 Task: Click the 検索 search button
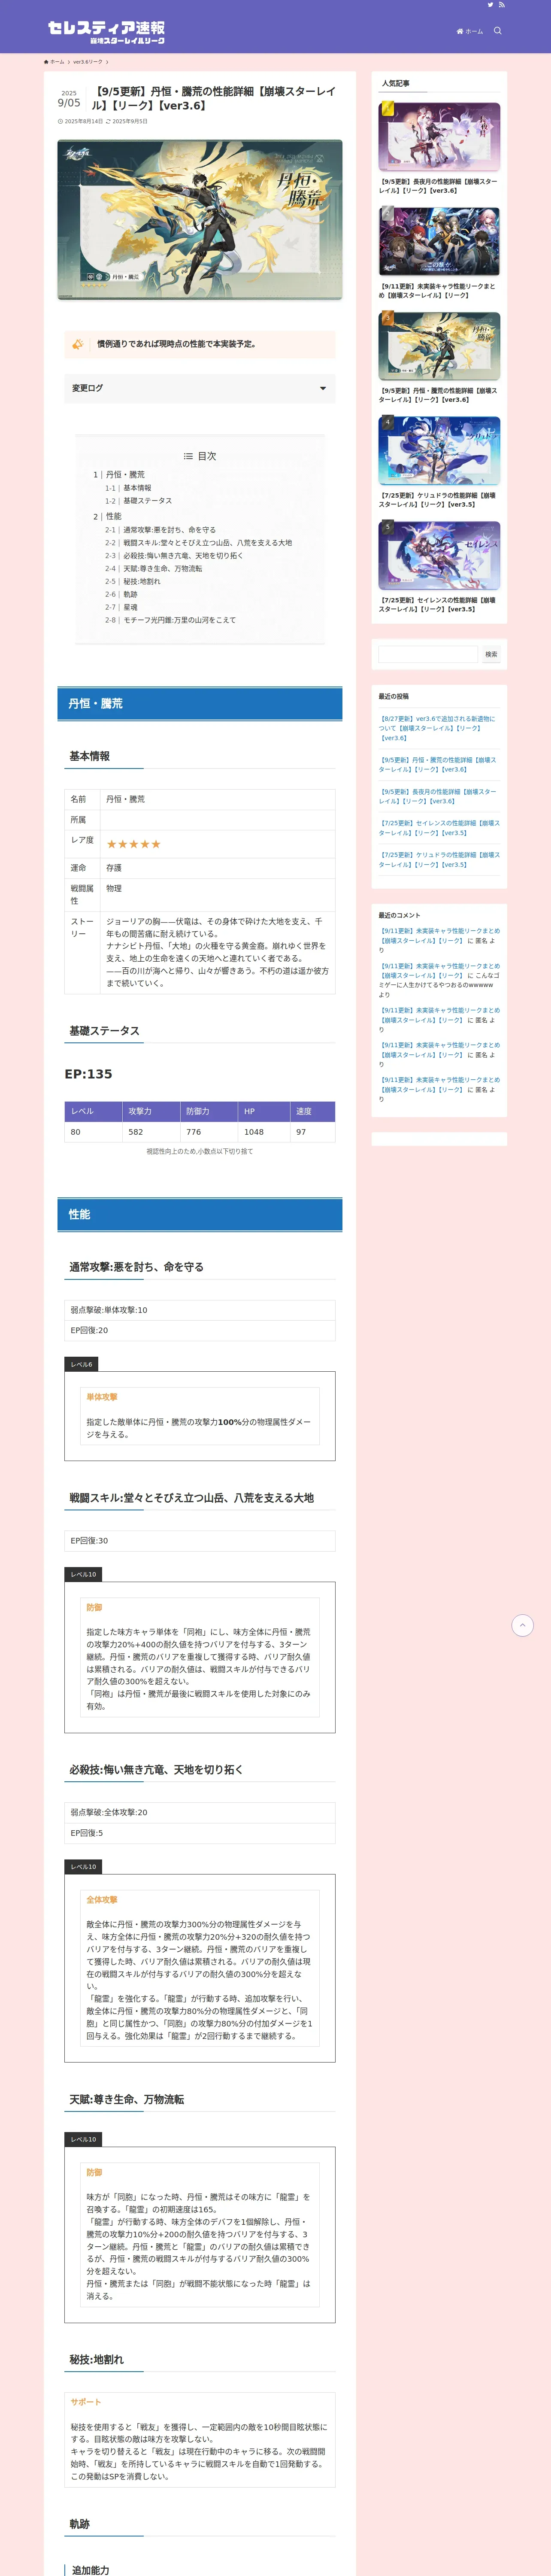coord(491,654)
